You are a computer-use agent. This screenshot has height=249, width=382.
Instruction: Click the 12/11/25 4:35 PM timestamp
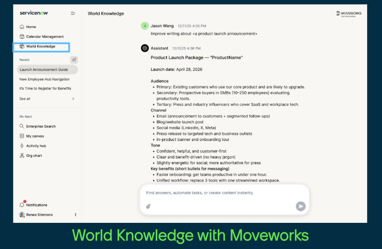pyautogui.click(x=192, y=26)
